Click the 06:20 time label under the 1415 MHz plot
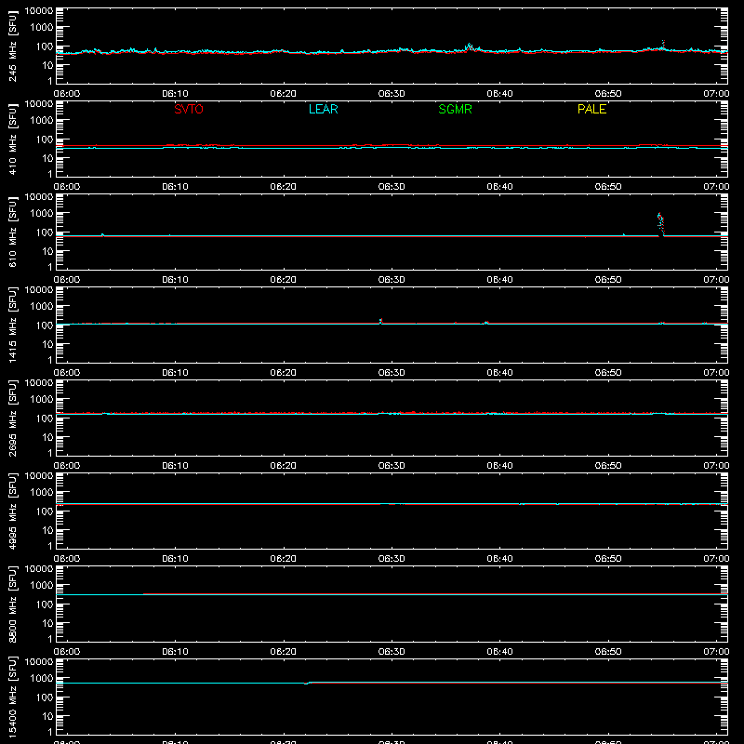The width and height of the screenshot is (744, 744). pyautogui.click(x=284, y=373)
